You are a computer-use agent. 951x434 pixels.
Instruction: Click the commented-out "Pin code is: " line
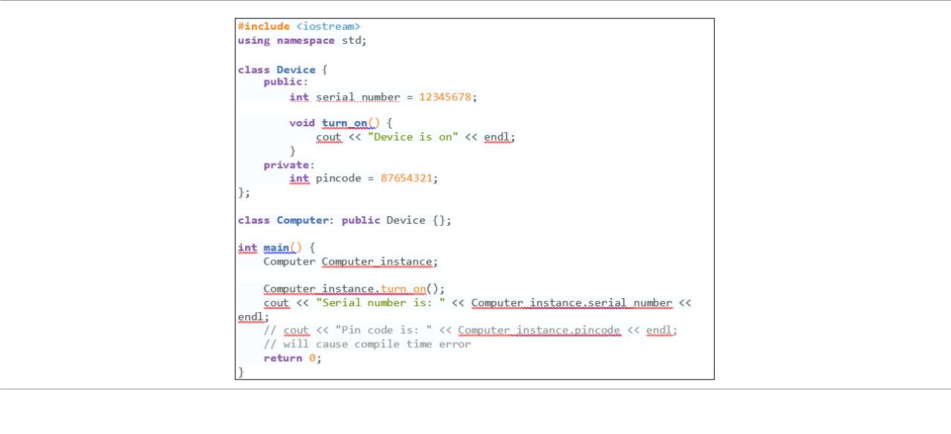[470, 330]
